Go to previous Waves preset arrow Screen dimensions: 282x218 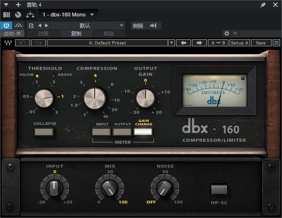pyautogui.click(x=183, y=43)
